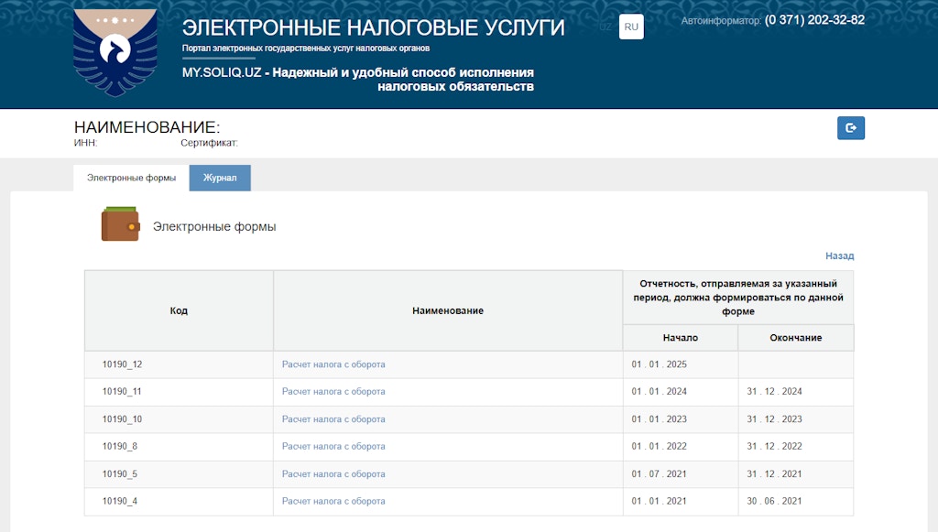The width and height of the screenshot is (938, 532).
Task: Click the end date 31 . 12 . 2024
Action: 774,392
